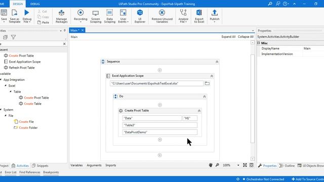Start Recording from the ribbon

pos(80,16)
